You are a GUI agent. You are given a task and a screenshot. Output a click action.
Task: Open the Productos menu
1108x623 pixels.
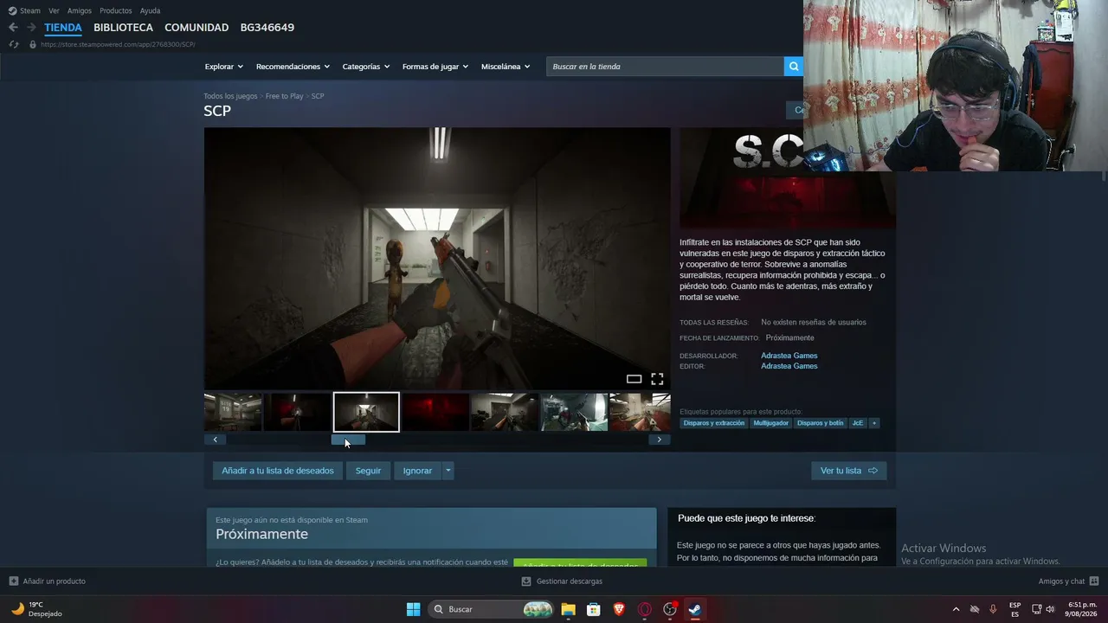(116, 10)
